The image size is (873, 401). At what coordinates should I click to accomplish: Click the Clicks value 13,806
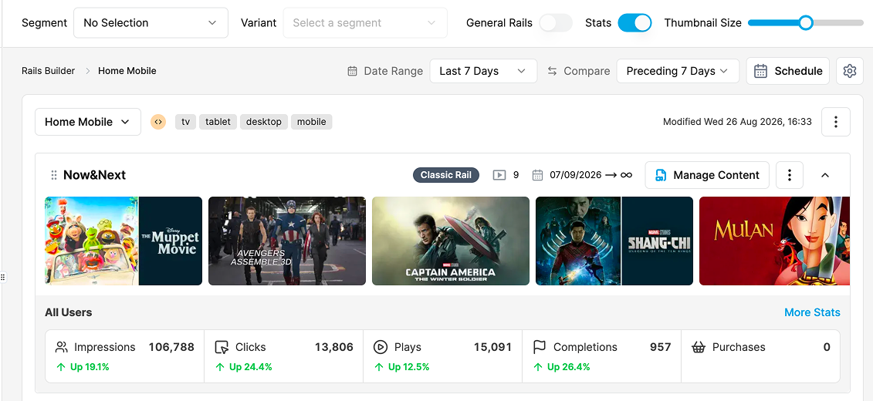(334, 347)
